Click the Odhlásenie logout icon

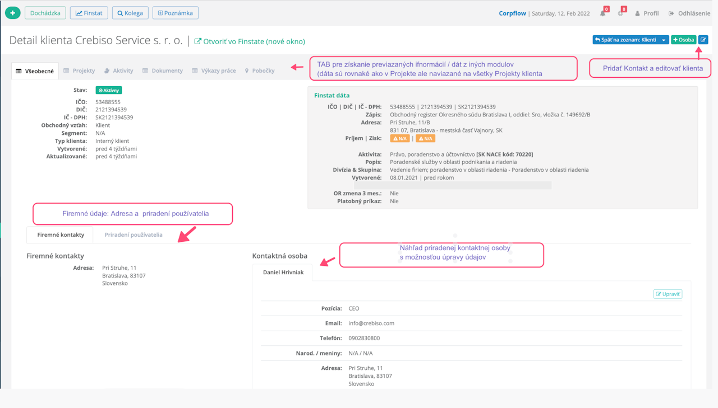coord(671,13)
